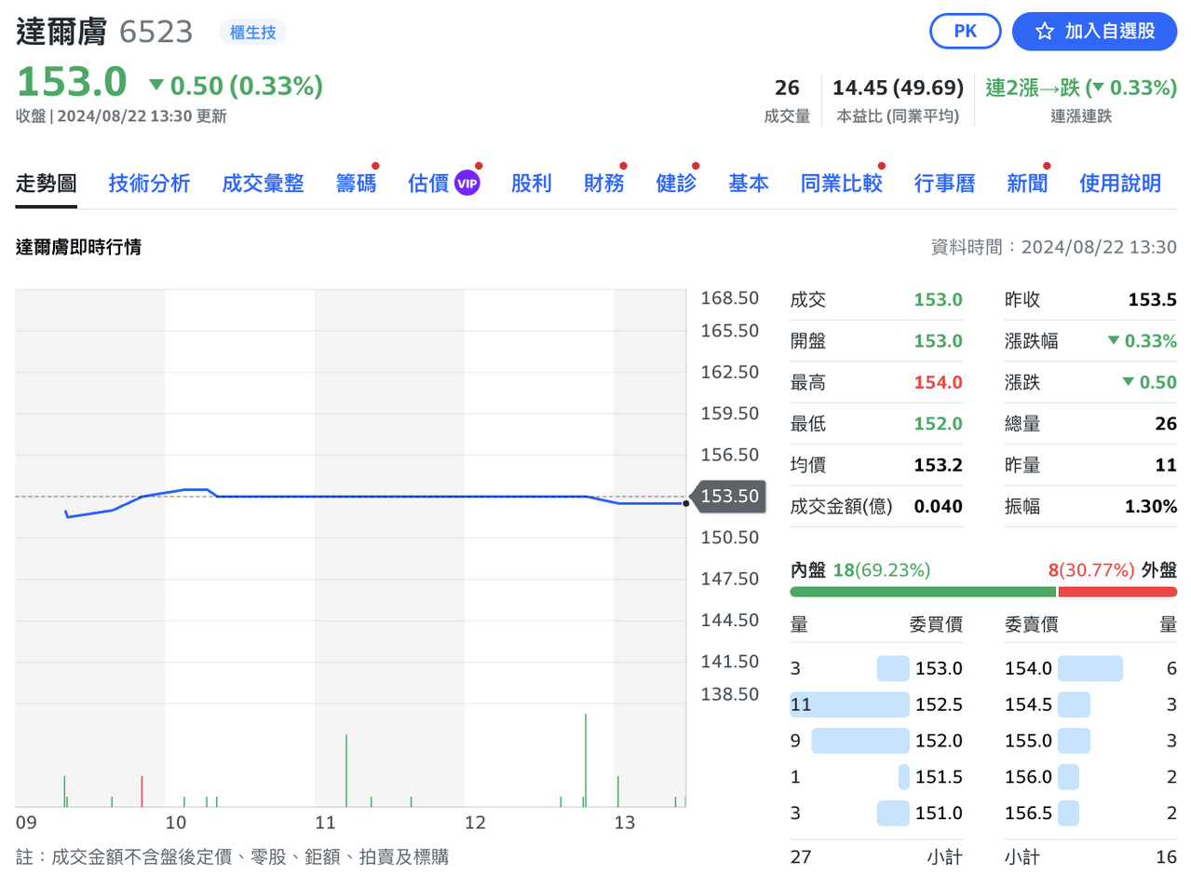View the 同業比較 tab
The height and width of the screenshot is (889, 1191).
pos(841,184)
